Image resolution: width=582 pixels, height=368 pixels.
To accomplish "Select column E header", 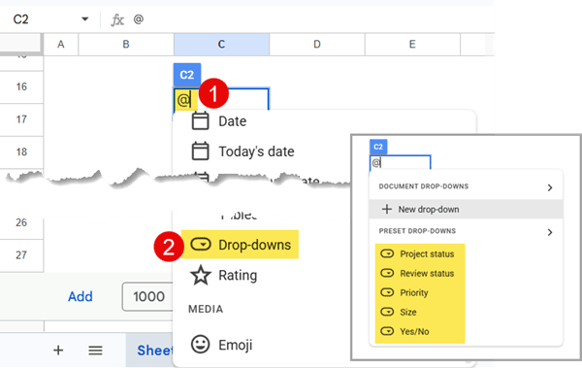I will [412, 45].
